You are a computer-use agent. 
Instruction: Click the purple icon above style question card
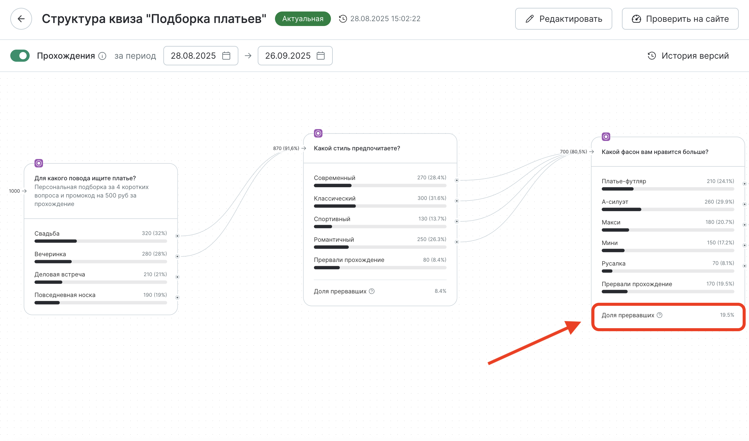coord(318,133)
